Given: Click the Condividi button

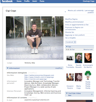Looking at the screenshot, I should [x=70, y=42].
